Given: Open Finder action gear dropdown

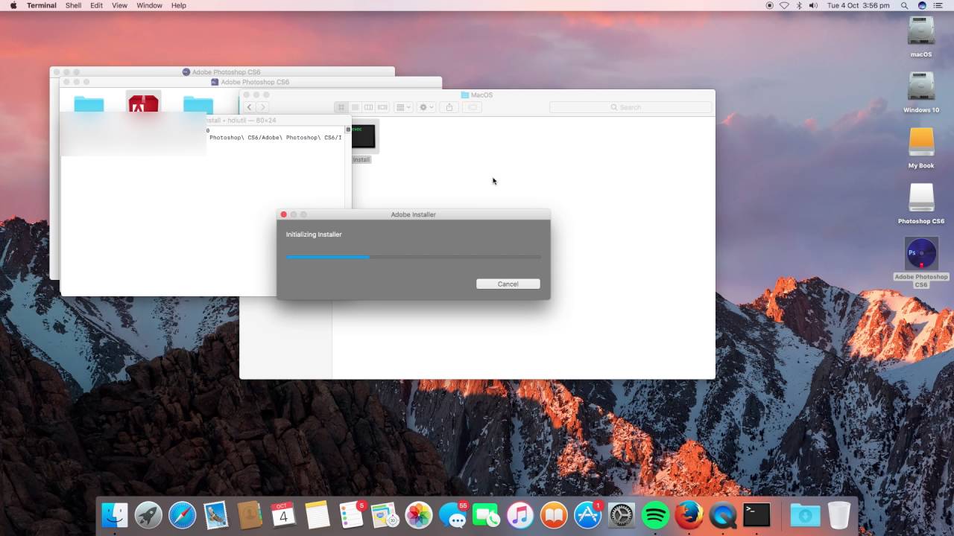Looking at the screenshot, I should click(x=426, y=107).
